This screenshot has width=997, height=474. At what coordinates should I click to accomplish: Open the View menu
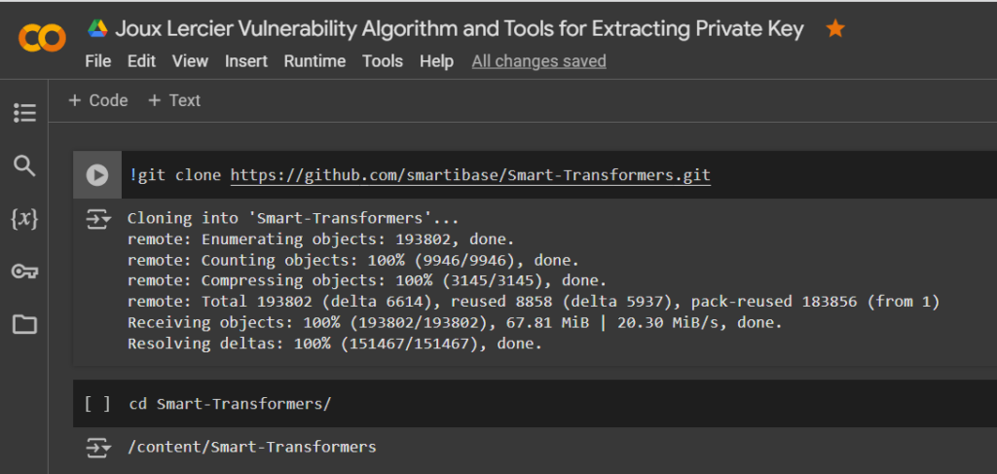click(x=190, y=61)
